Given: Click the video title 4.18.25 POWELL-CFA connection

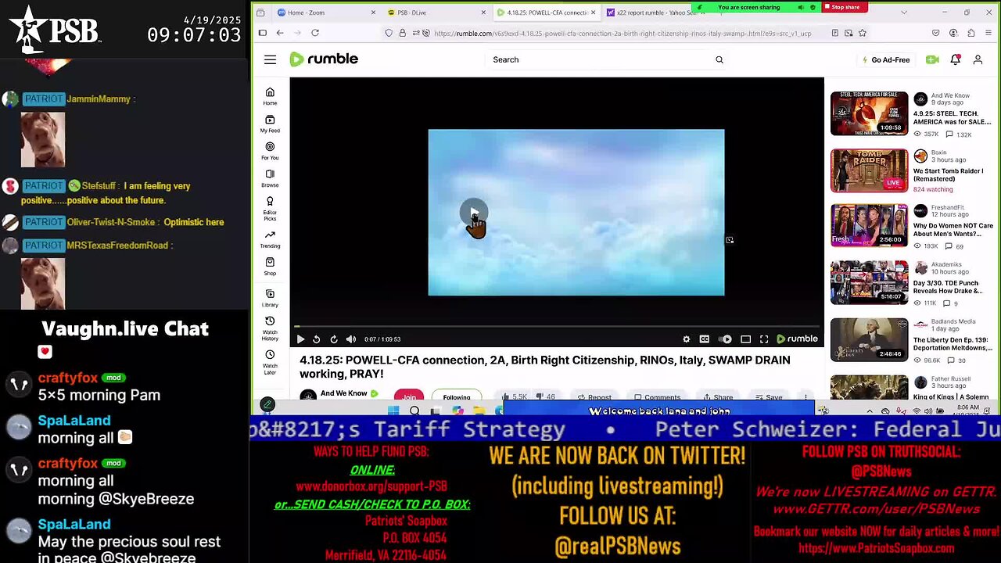Looking at the screenshot, I should coord(544,367).
